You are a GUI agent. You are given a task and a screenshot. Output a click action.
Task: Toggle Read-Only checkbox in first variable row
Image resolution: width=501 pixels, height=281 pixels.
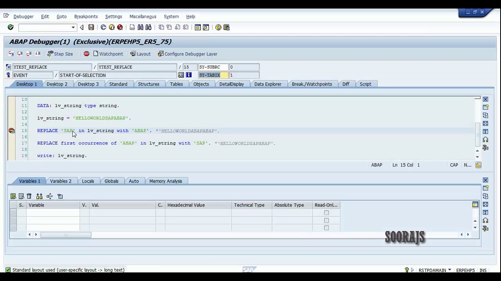tap(326, 213)
